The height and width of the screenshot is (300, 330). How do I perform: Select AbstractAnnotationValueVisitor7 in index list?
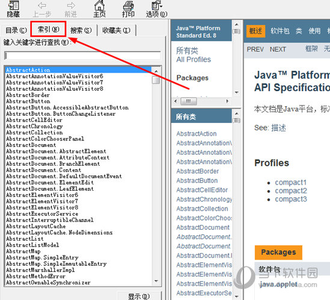tap(55, 83)
